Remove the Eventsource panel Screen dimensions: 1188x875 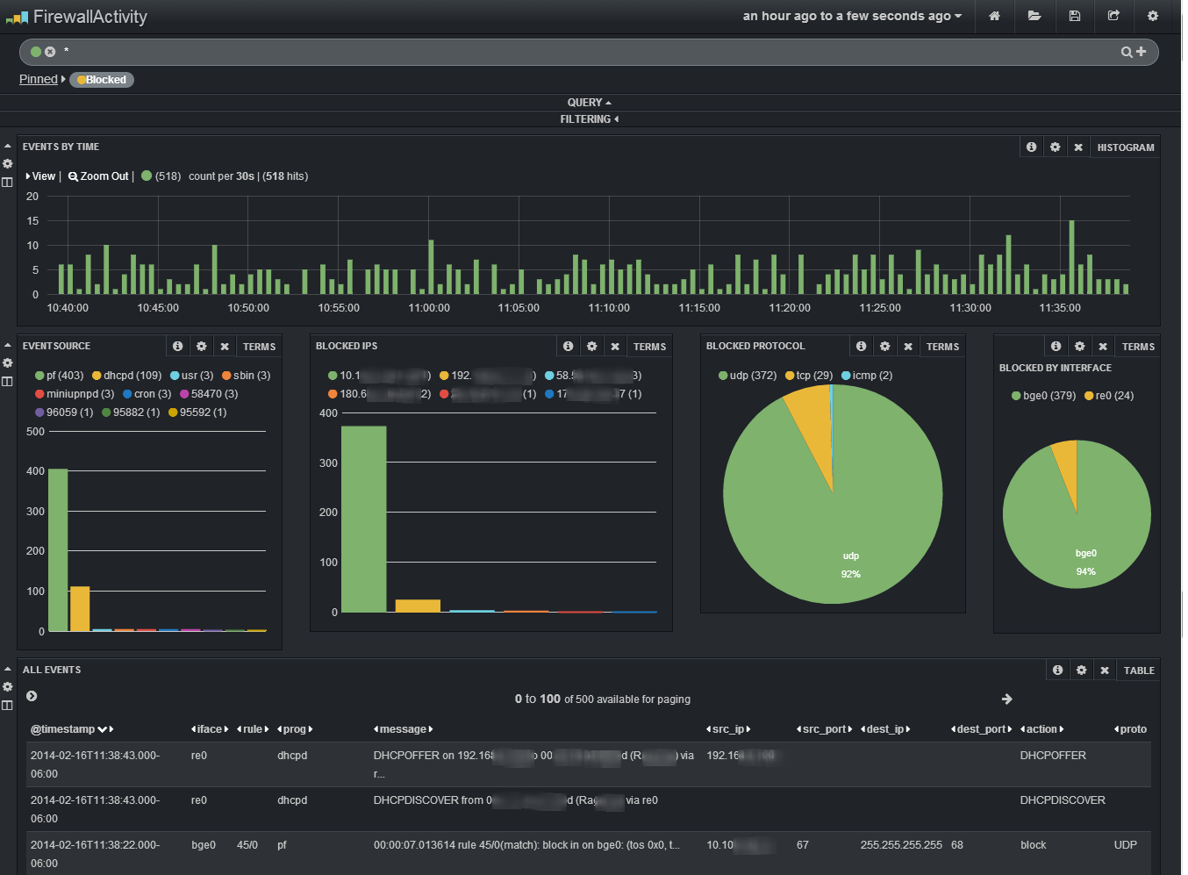click(225, 347)
